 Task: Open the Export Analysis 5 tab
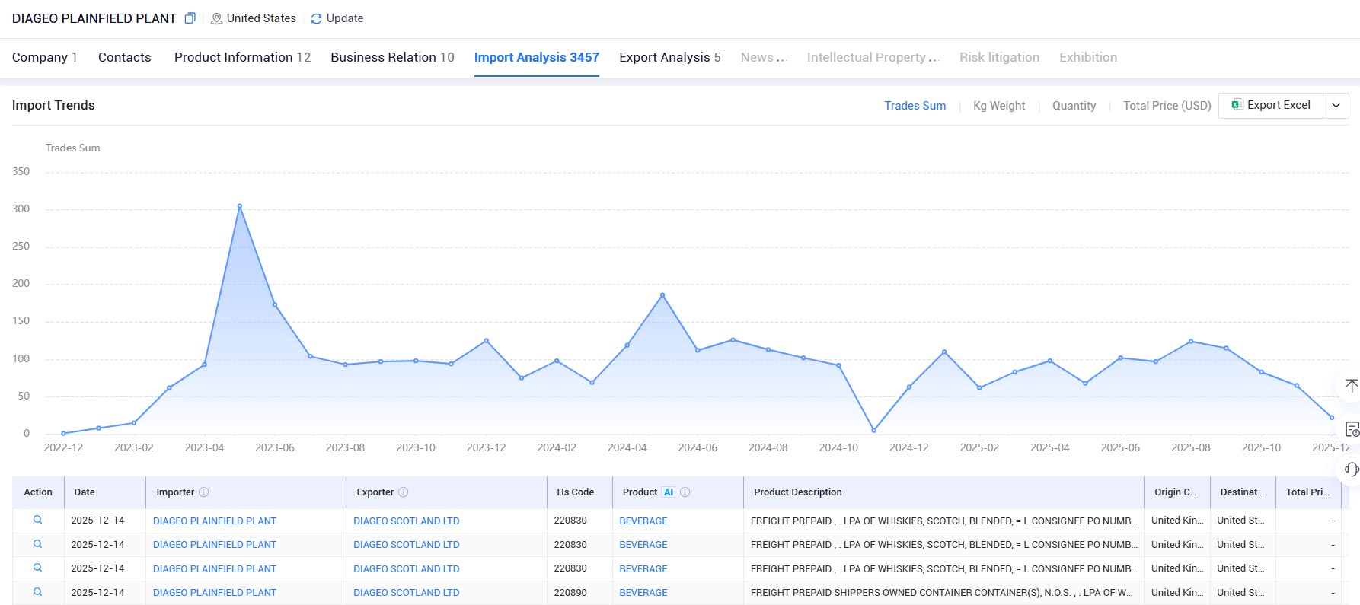point(669,57)
